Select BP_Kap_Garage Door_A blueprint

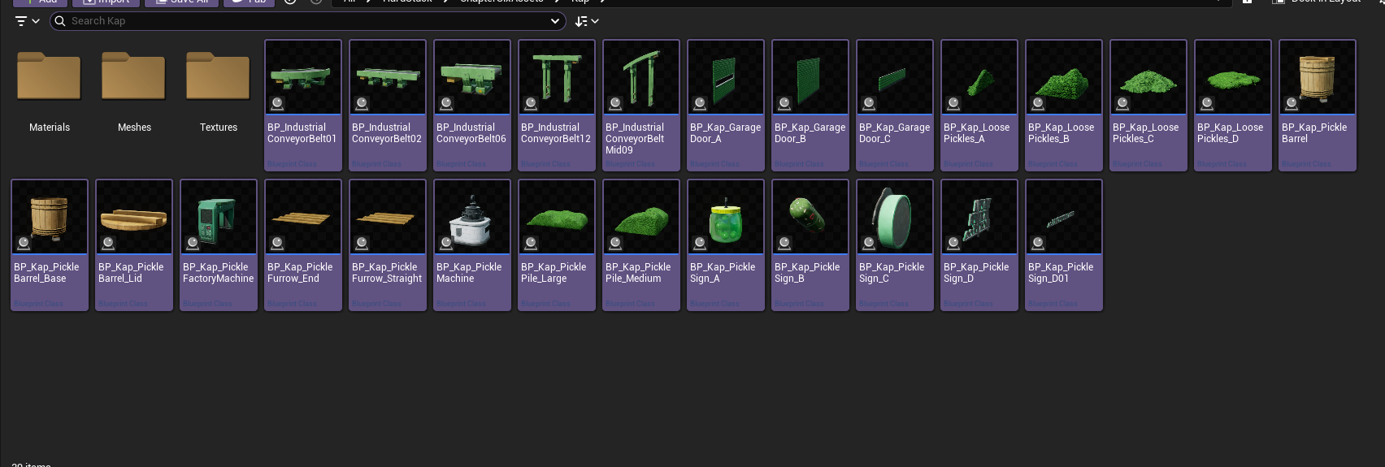coord(726,106)
